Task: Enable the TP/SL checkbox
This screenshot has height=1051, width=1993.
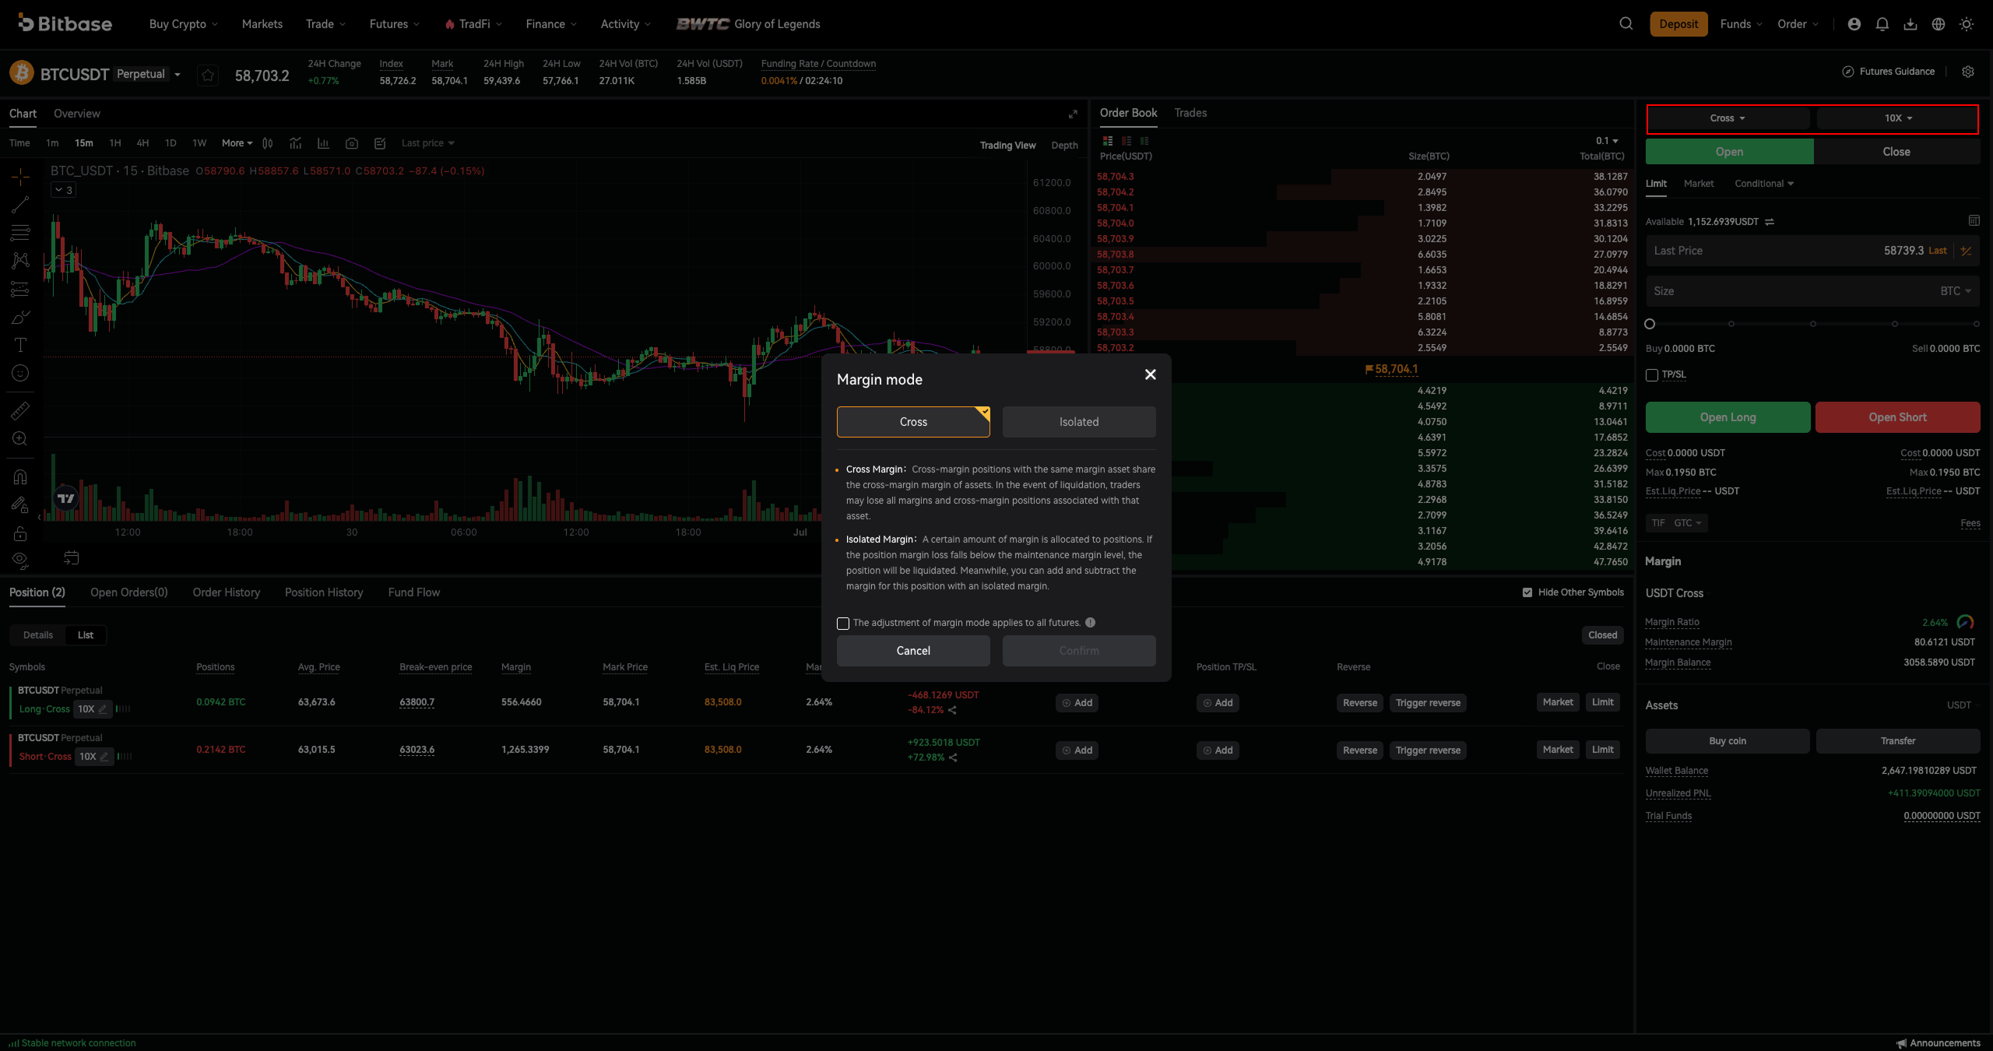Action: click(x=1652, y=375)
